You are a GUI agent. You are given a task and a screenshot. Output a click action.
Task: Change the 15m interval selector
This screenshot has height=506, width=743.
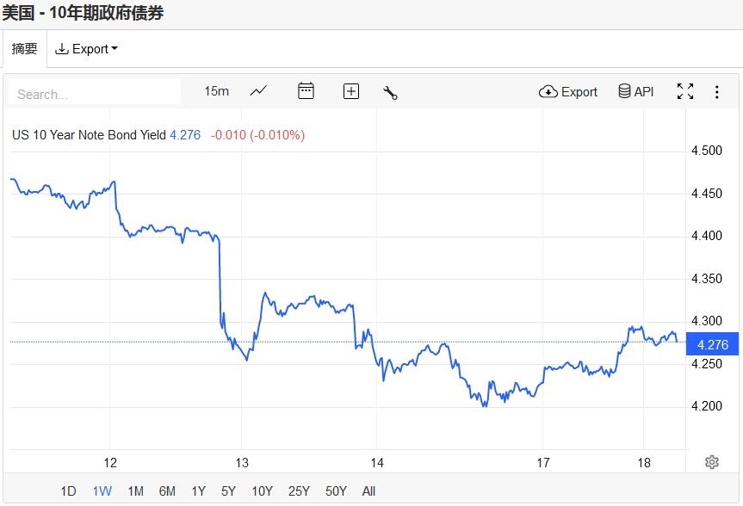[217, 91]
